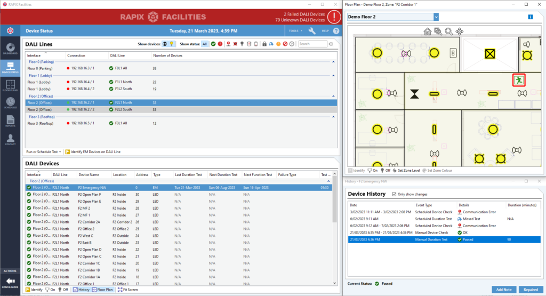546x296 pixels.
Task: Filter by red prohibited status
Action: 285,44
